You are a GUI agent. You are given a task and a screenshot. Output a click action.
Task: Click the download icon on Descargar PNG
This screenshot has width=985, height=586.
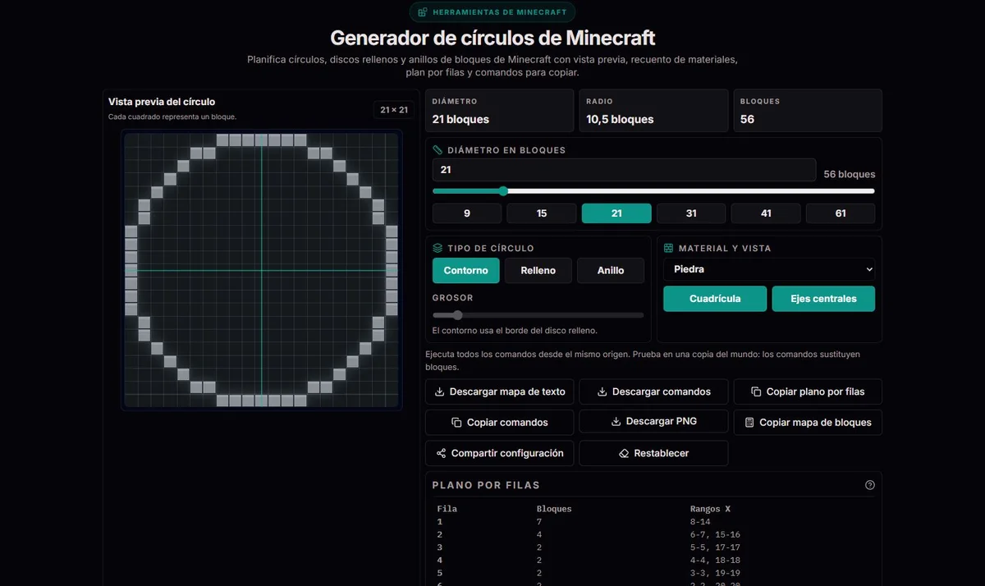616,421
